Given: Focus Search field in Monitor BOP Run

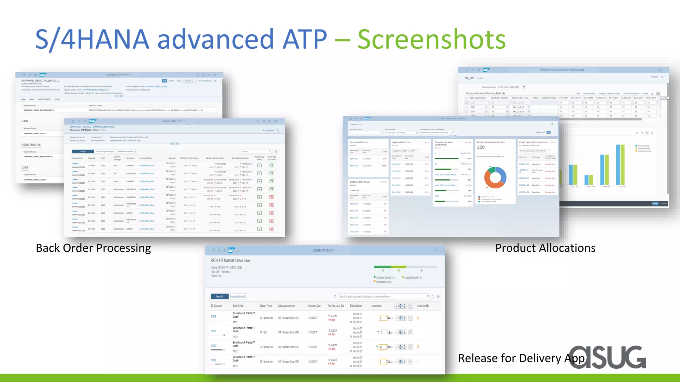Looking at the screenshot, I should pyautogui.click(x=257, y=152).
